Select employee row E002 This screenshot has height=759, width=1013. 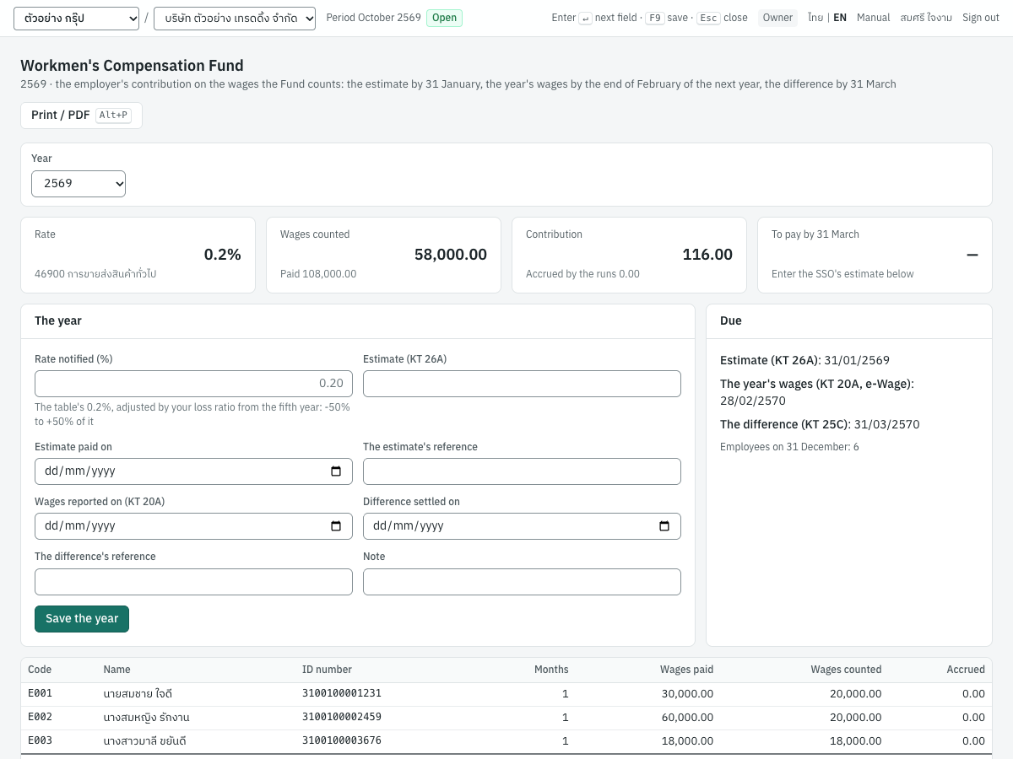coord(506,718)
